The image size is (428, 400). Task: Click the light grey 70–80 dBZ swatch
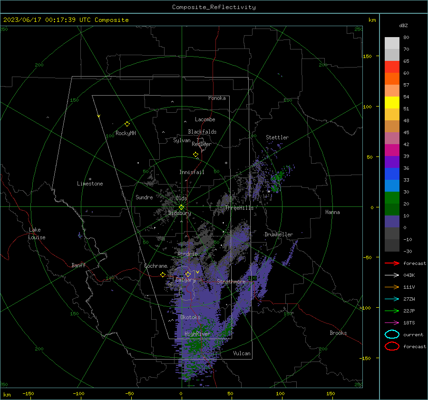pyautogui.click(x=392, y=43)
